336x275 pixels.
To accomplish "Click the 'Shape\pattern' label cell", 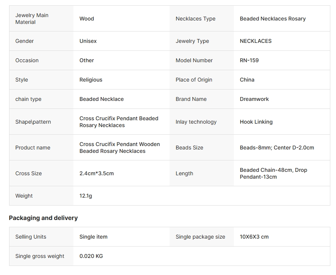I will (x=33, y=122).
